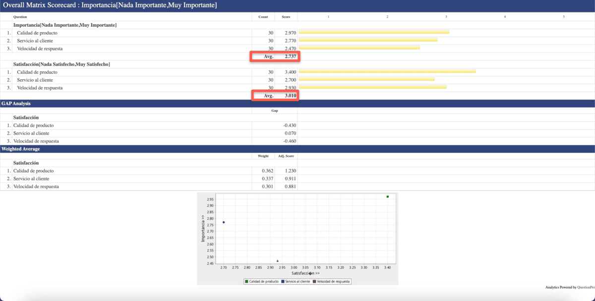The height and width of the screenshot is (301, 595).
Task: Click the GAP Analysis section header
Action: (x=297, y=103)
